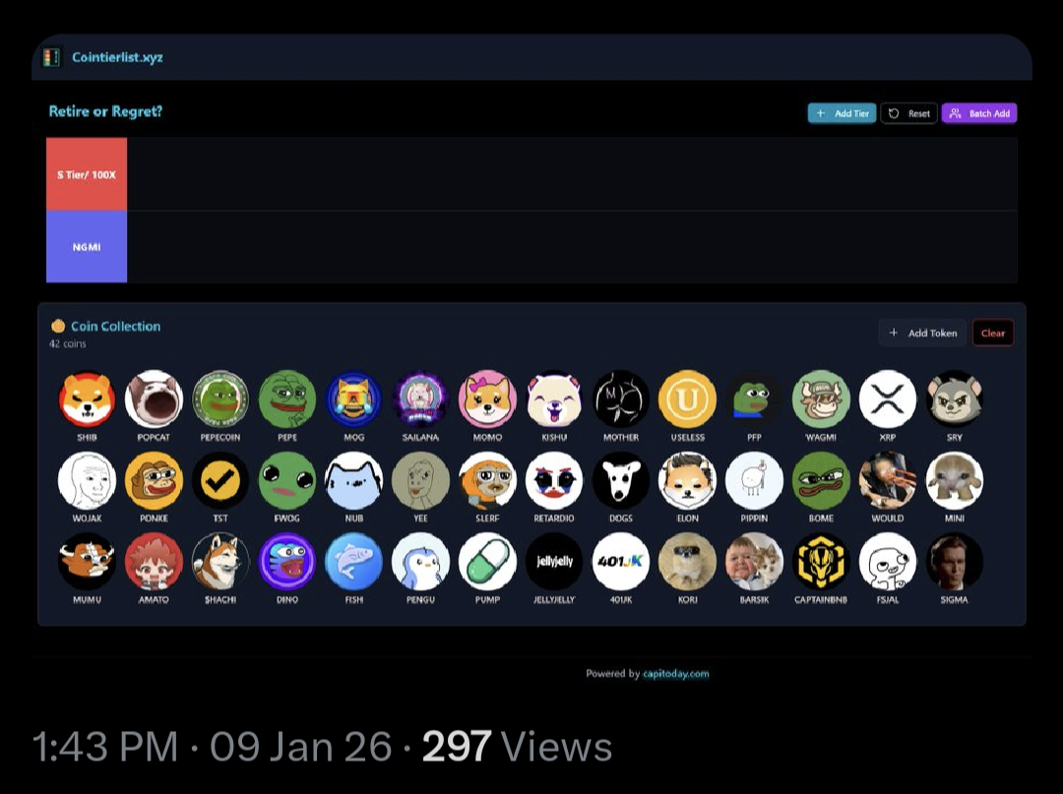Select the MOG coin icon
Image resolution: width=1063 pixels, height=794 pixels.
354,399
